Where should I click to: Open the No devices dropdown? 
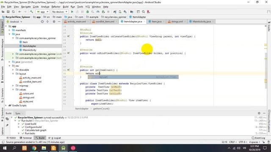[x=60, y=12]
